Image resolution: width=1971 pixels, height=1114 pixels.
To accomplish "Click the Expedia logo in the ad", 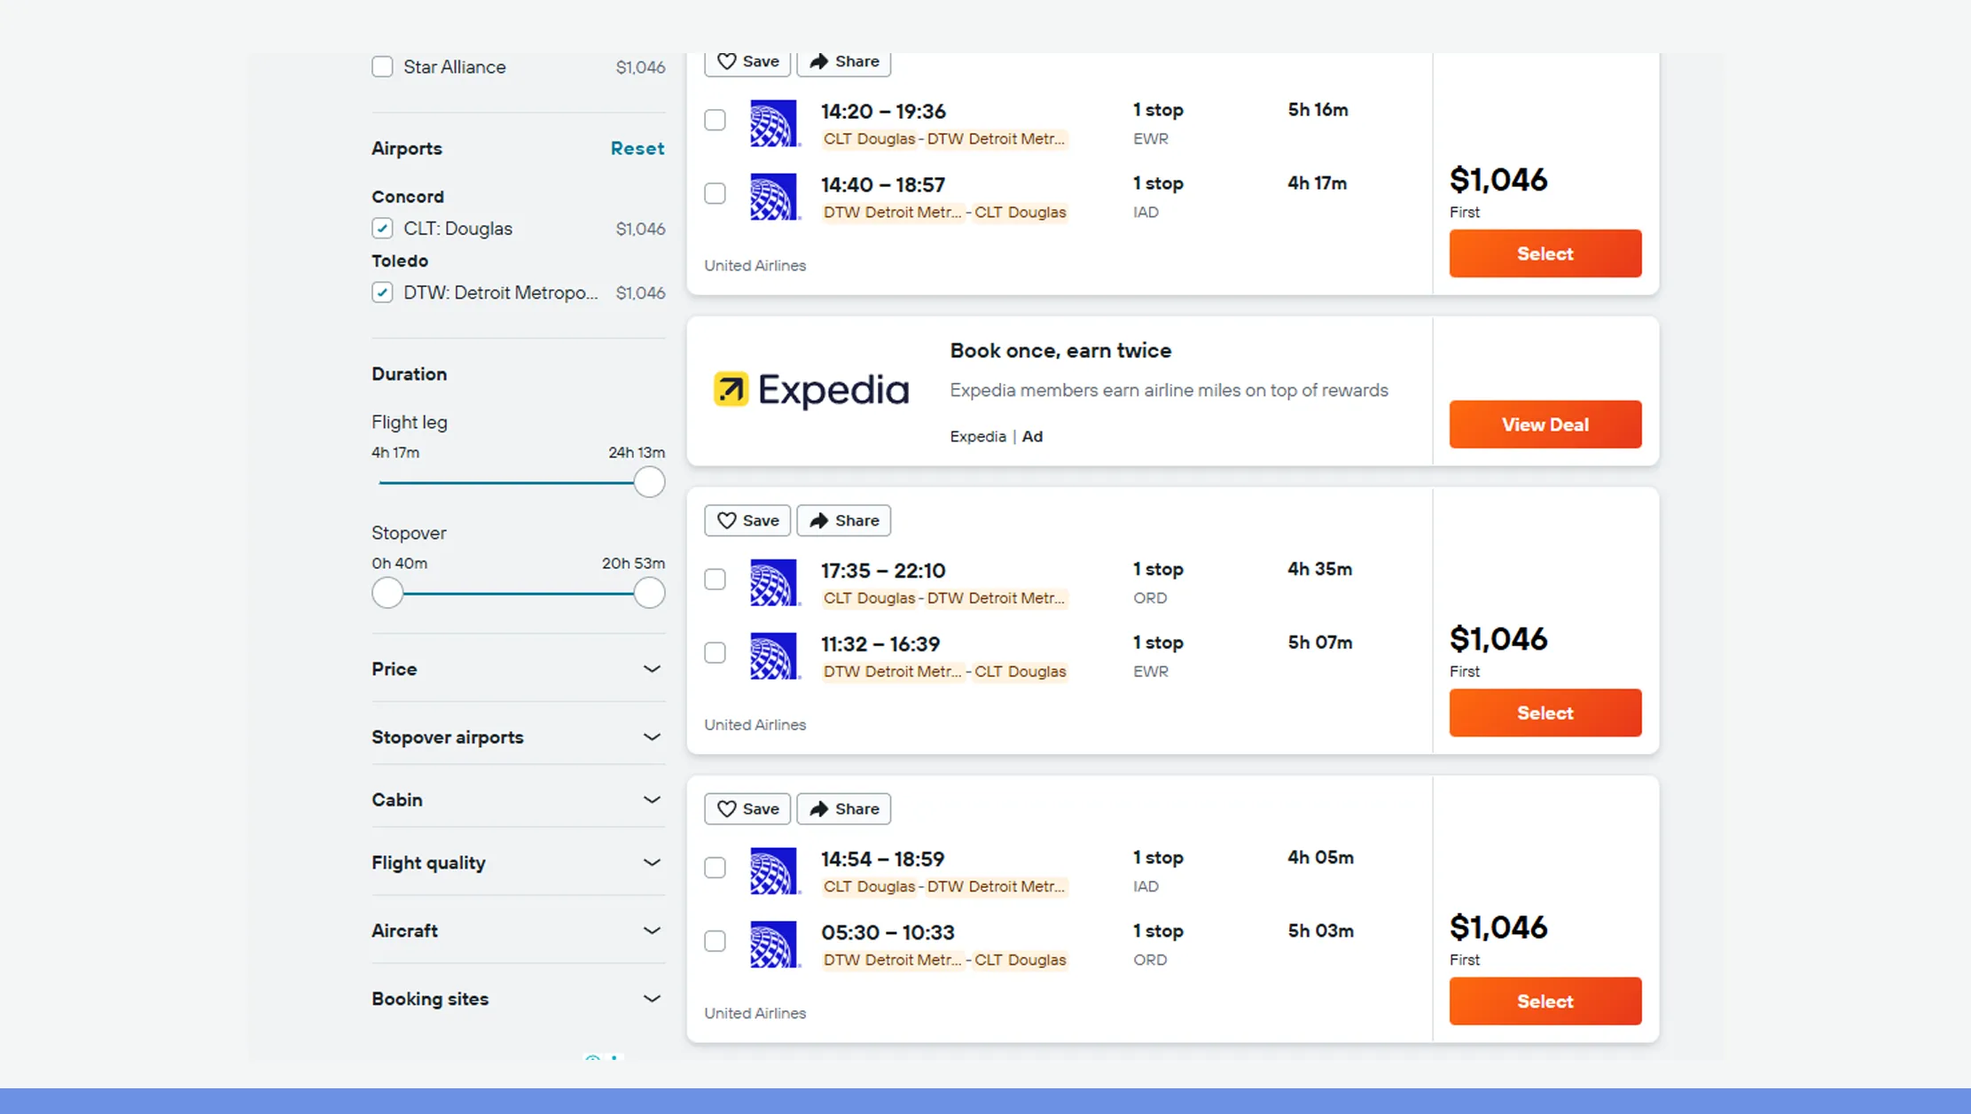I will (810, 390).
